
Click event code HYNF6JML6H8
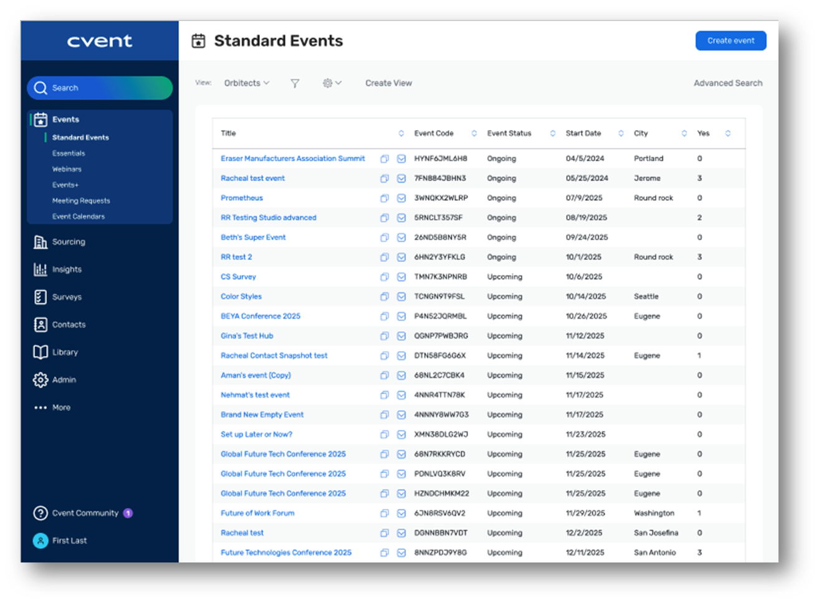pyautogui.click(x=441, y=159)
